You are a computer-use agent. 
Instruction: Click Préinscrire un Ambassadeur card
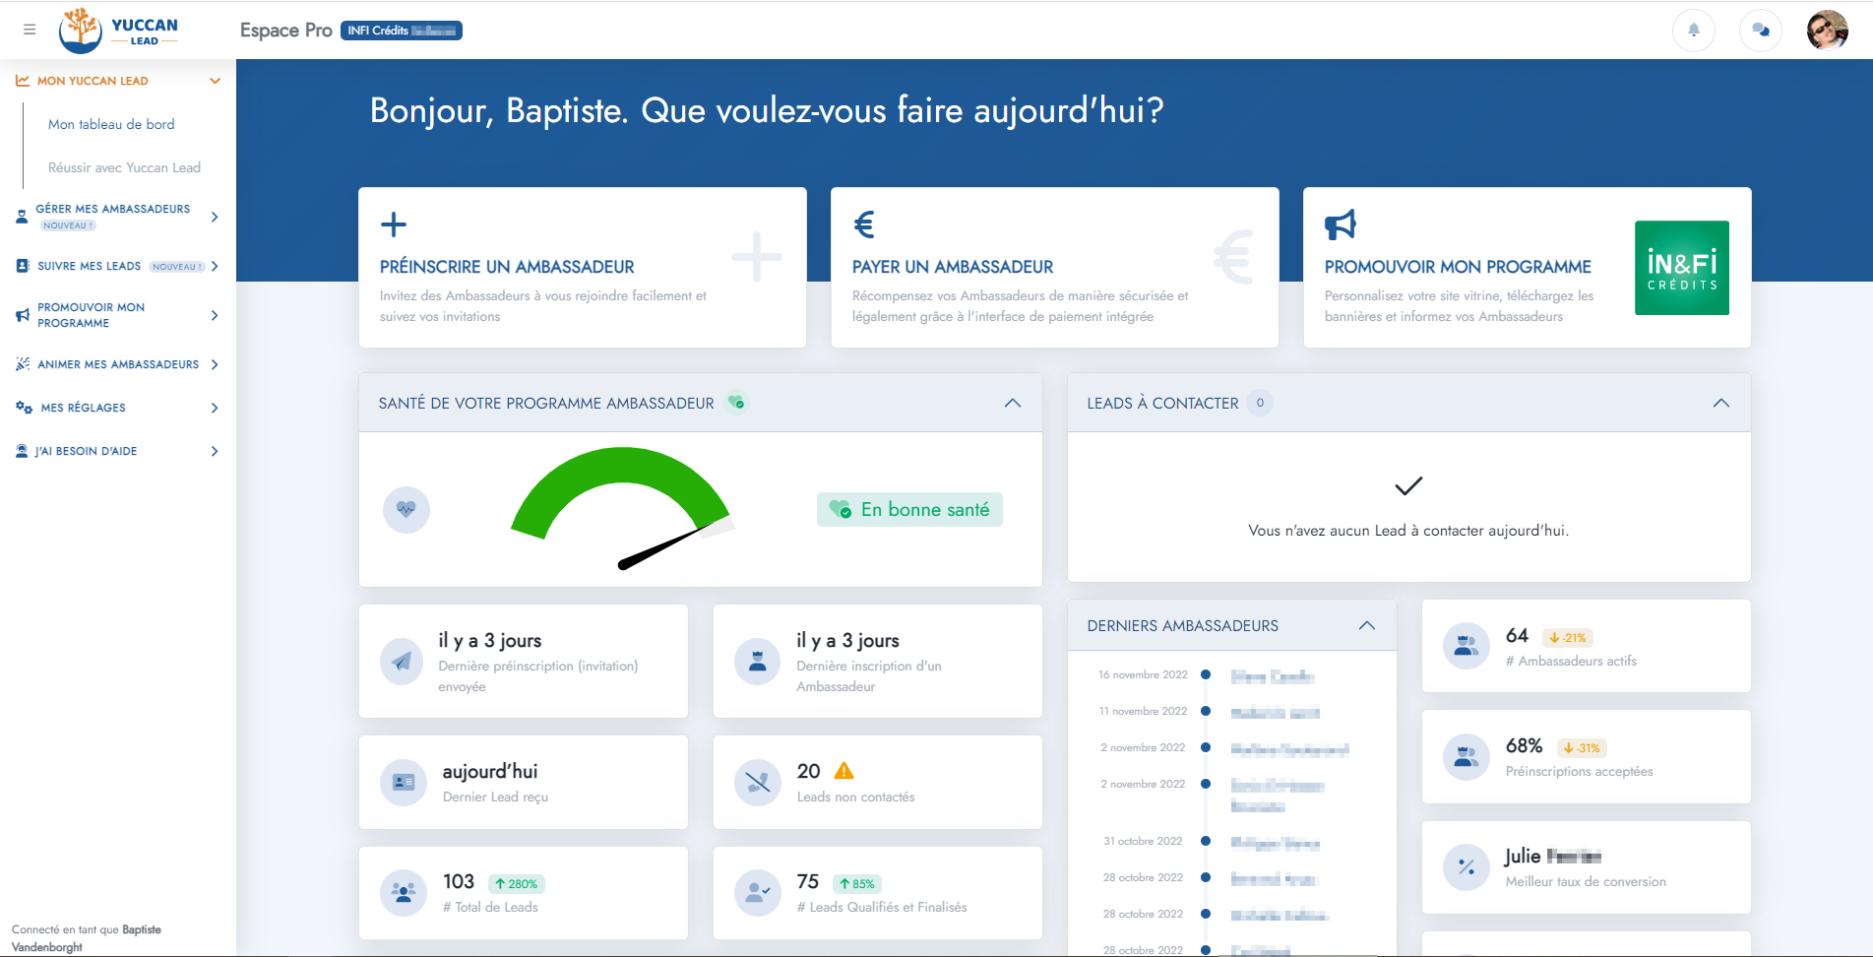tap(582, 268)
